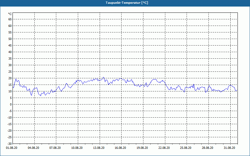Select the 20 value on the y-axis
This screenshot has width=250, height=156.
[x=10, y=78]
